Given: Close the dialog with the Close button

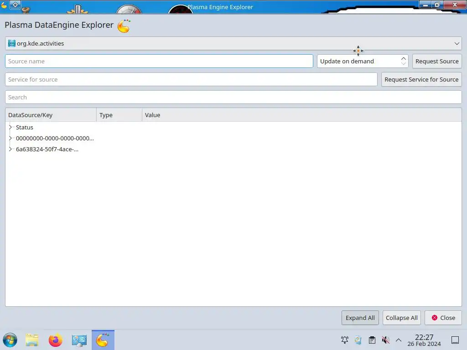Looking at the screenshot, I should click(443, 318).
